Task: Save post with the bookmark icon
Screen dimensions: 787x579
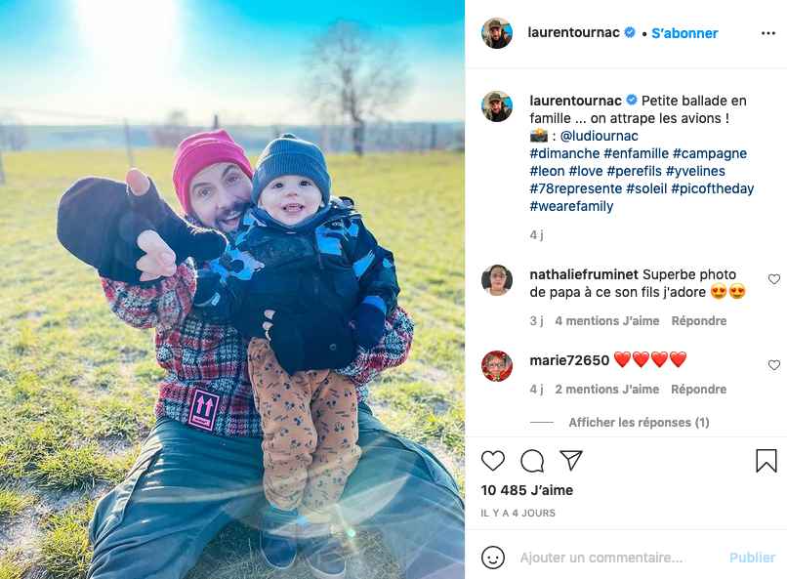Action: click(x=766, y=461)
